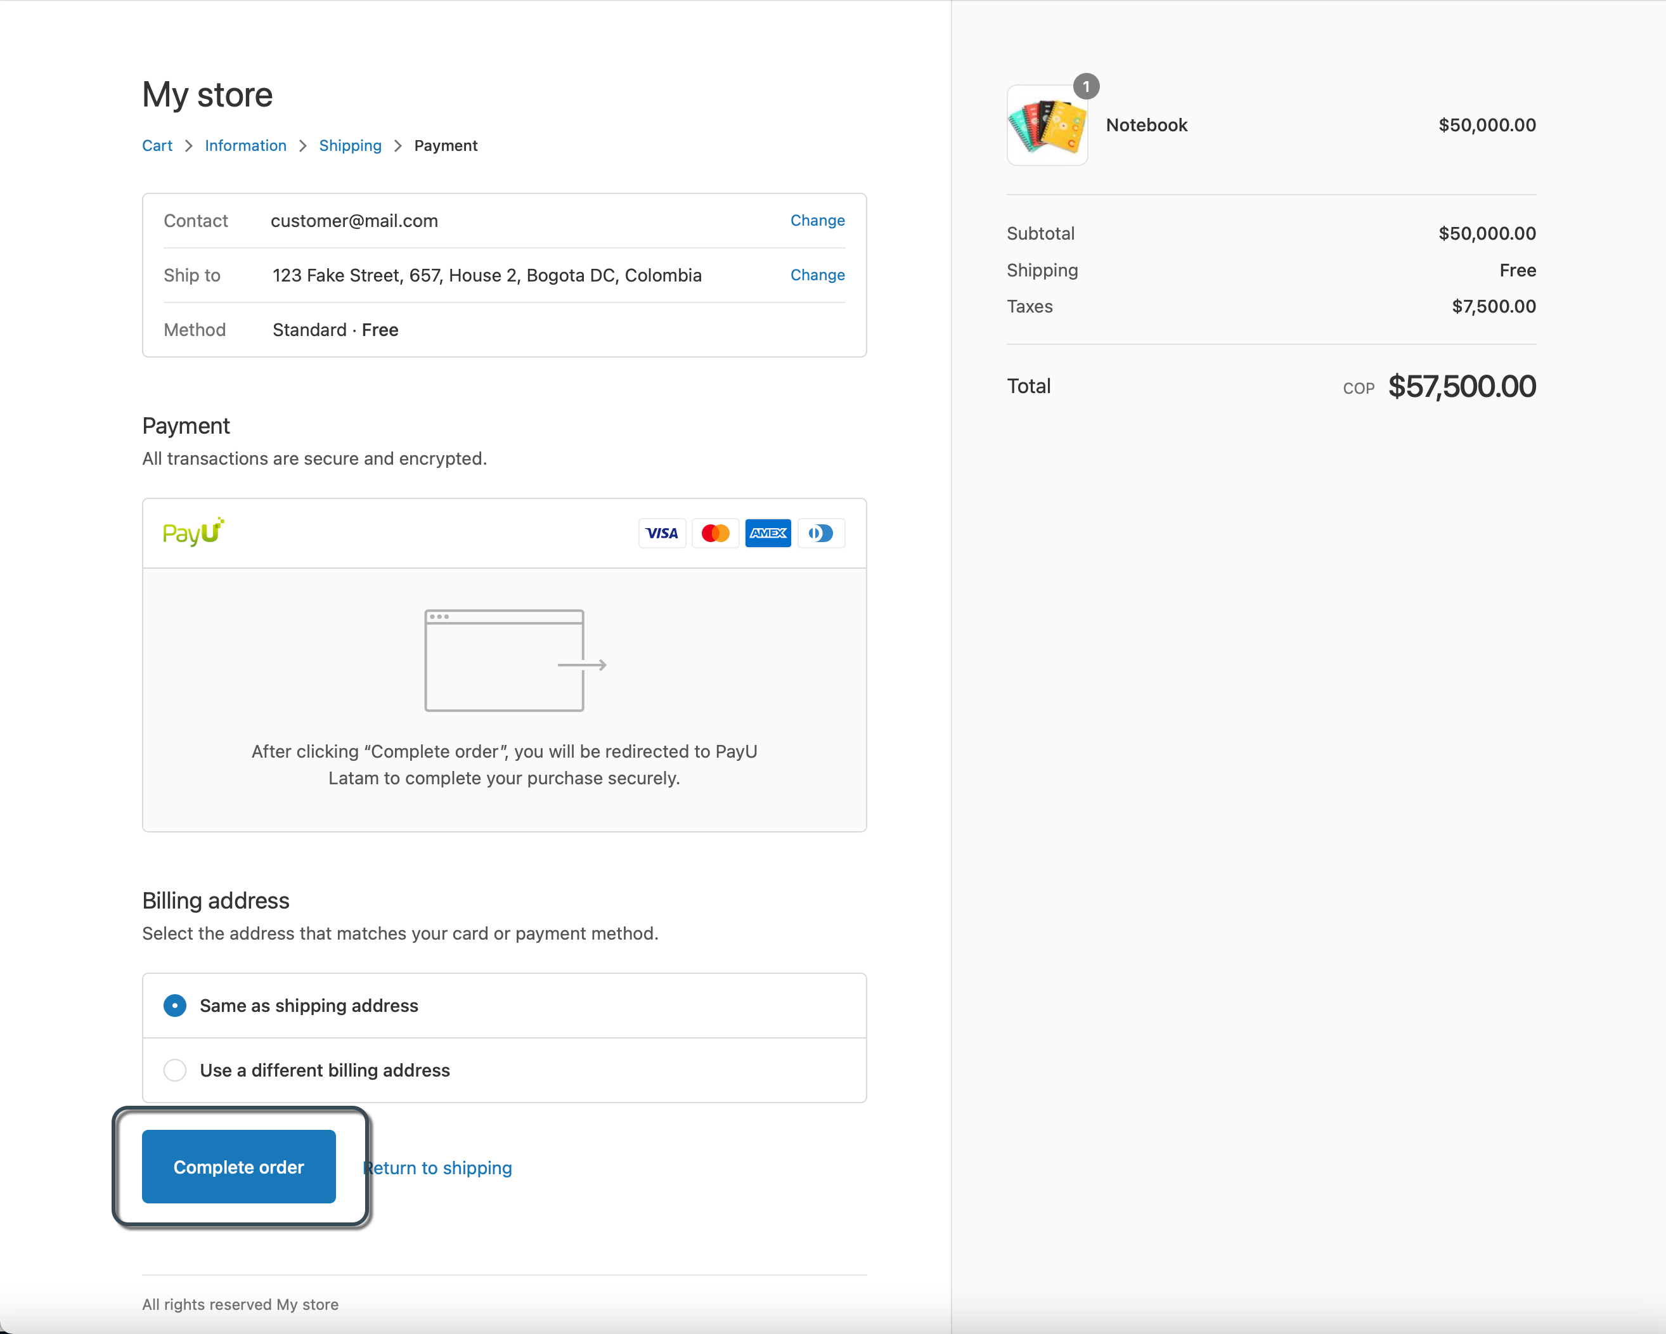Click the browser redirect illustration
This screenshot has height=1334, width=1666.
click(515, 660)
